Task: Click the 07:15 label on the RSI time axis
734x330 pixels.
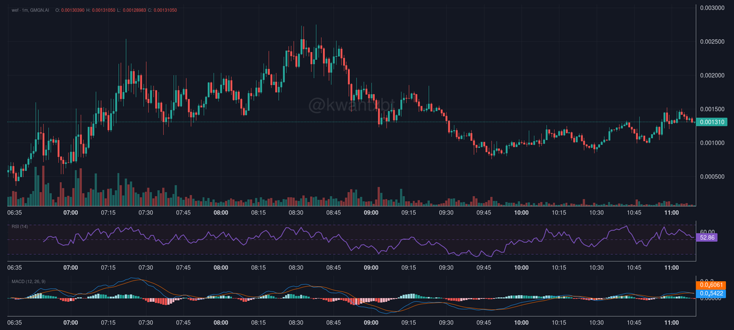Action: point(108,268)
